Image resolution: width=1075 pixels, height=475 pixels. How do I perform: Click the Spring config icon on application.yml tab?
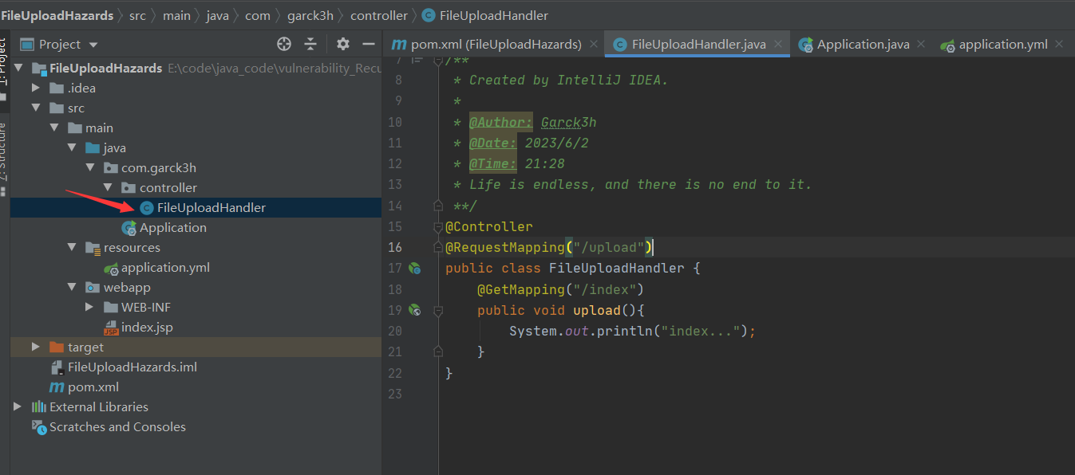pyautogui.click(x=948, y=45)
